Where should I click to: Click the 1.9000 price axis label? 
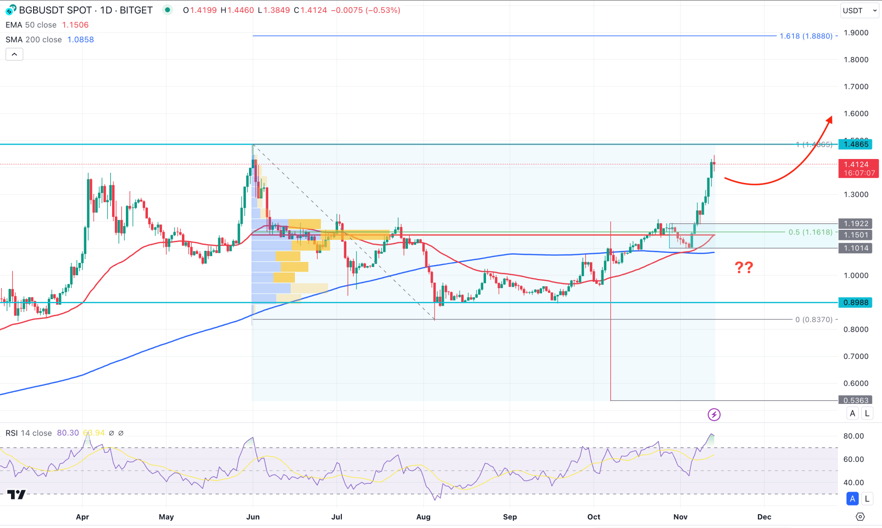click(856, 33)
